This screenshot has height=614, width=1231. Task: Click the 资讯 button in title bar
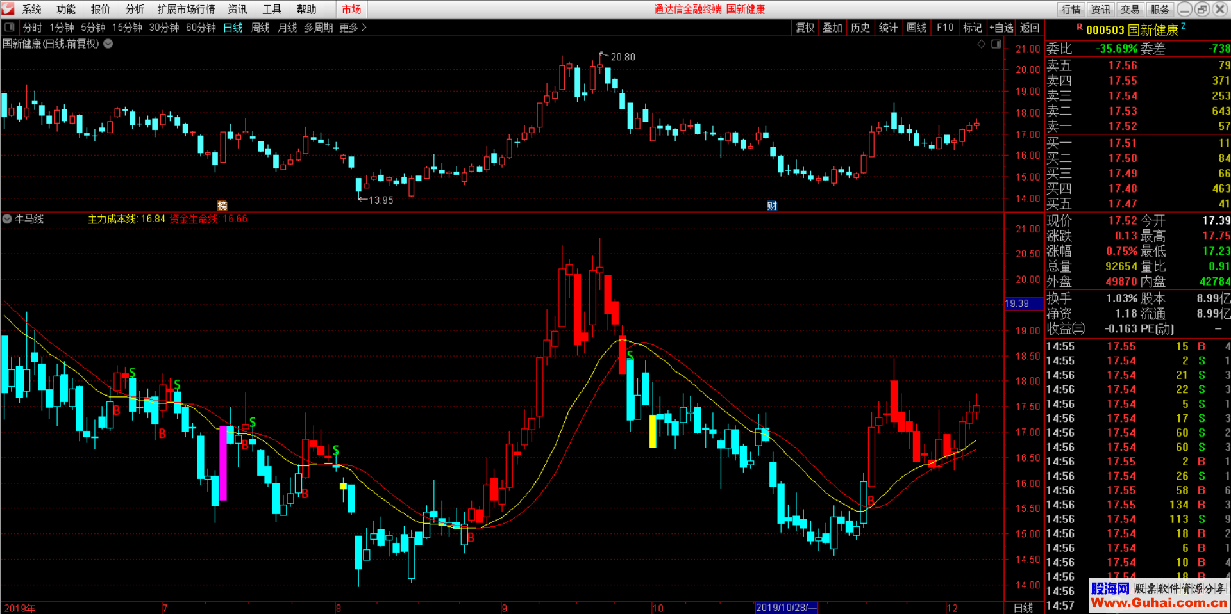click(x=1100, y=9)
